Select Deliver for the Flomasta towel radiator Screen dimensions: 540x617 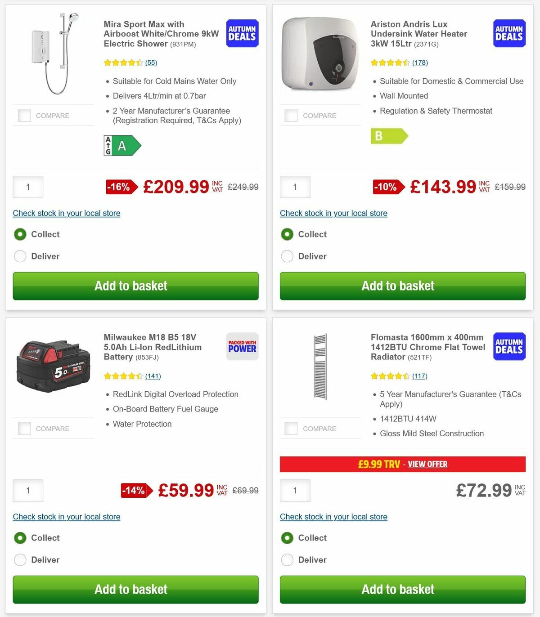pos(287,560)
